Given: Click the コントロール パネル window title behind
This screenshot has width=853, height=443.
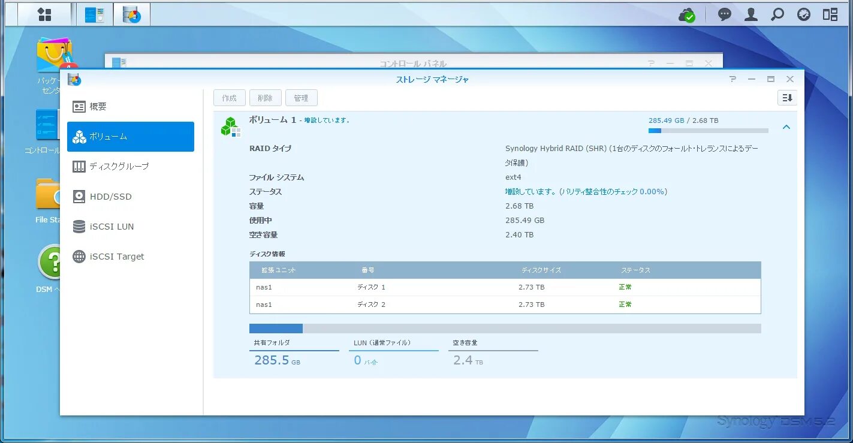Looking at the screenshot, I should click(x=413, y=64).
